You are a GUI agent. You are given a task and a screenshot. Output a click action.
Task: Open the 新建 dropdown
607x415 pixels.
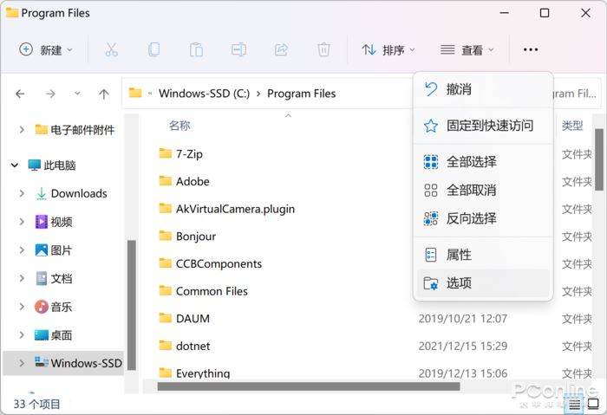pos(46,49)
